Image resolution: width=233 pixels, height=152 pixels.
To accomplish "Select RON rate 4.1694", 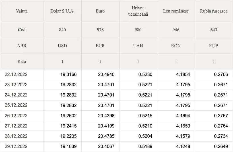I will 183,116.
